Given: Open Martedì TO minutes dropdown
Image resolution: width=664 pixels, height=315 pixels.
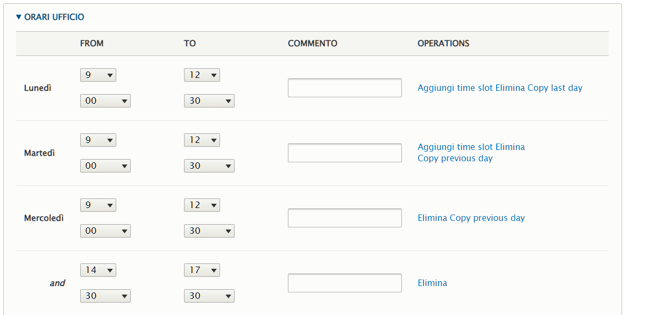Looking at the screenshot, I should [209, 166].
